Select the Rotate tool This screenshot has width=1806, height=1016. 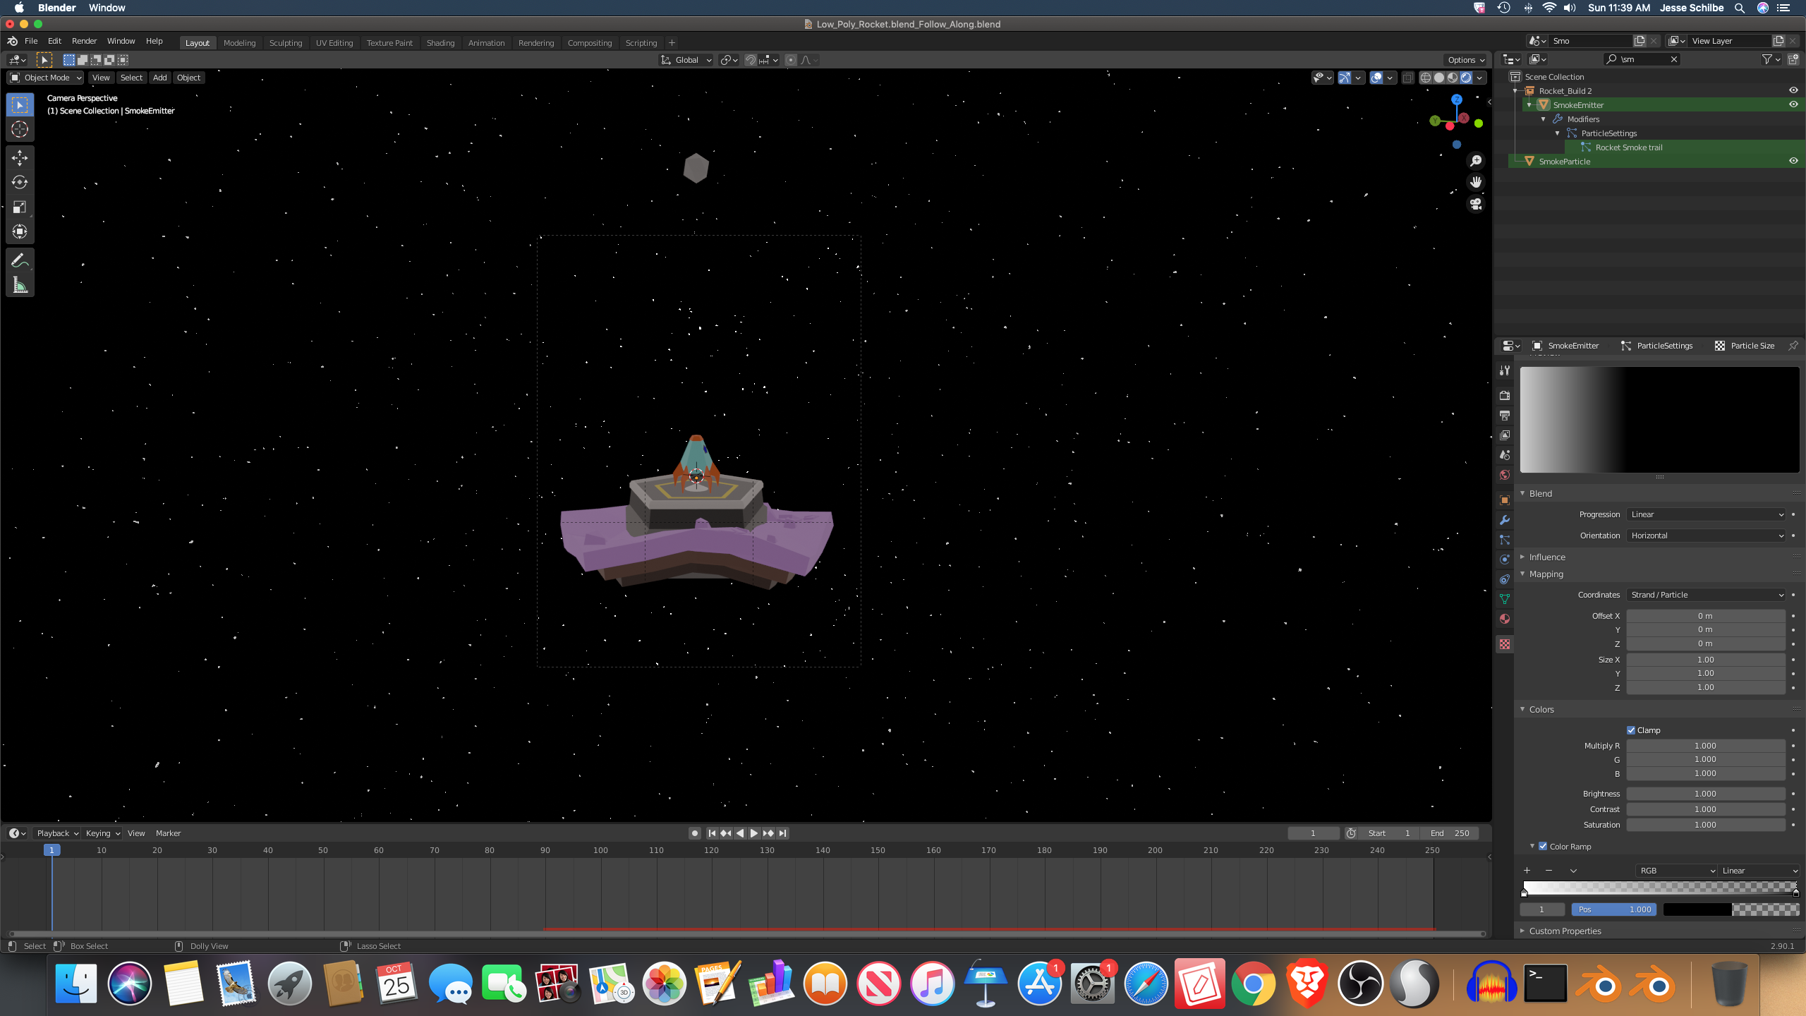pos(20,182)
